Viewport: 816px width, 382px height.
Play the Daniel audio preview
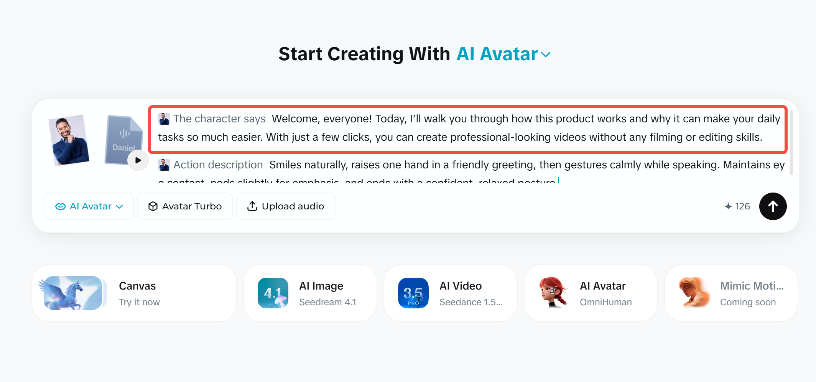[x=138, y=160]
